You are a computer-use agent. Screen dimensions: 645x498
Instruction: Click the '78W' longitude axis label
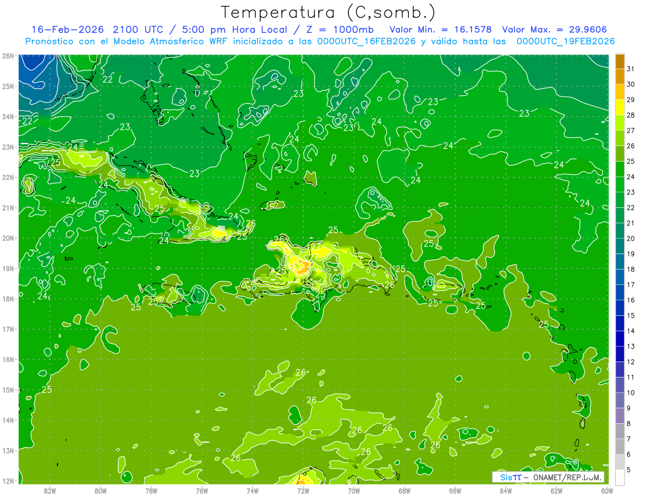[x=151, y=490]
